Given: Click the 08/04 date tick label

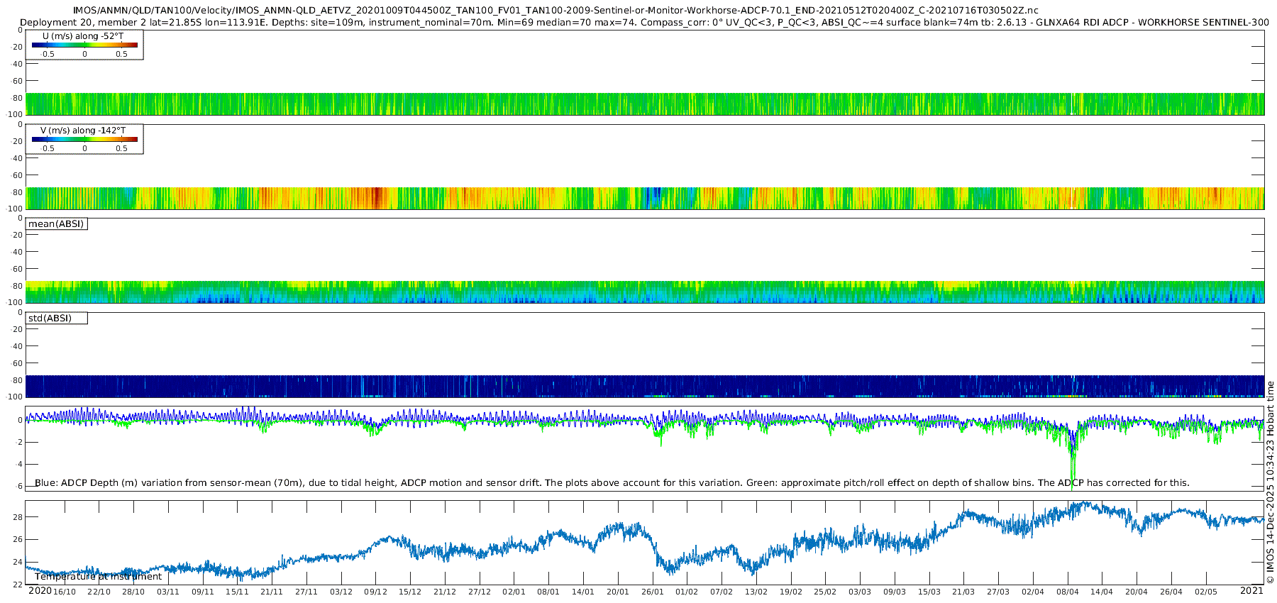Looking at the screenshot, I should (x=1067, y=592).
